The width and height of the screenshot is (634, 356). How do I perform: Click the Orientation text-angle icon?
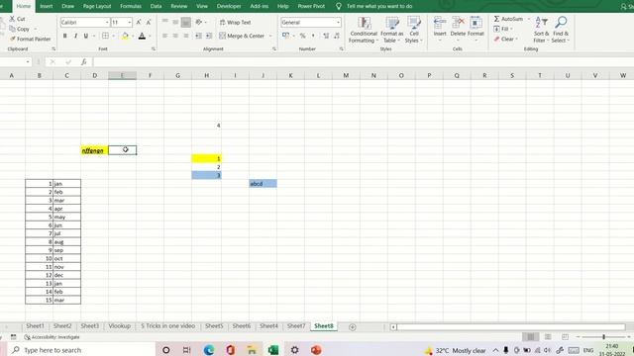[x=198, y=22]
